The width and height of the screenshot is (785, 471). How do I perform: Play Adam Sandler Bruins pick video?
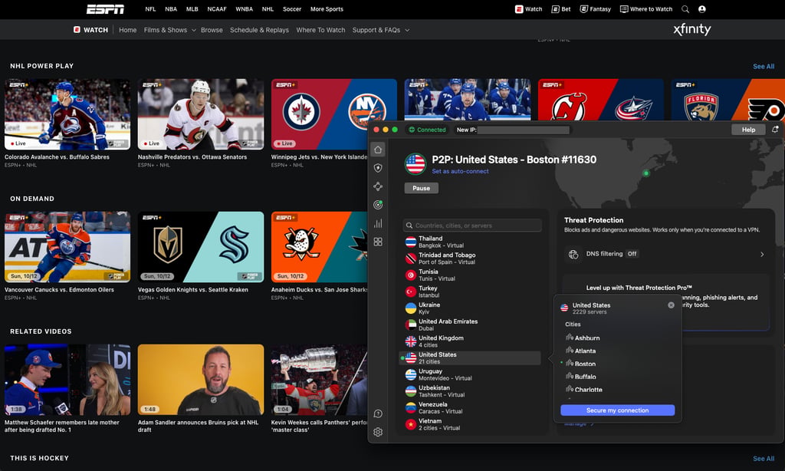click(201, 380)
